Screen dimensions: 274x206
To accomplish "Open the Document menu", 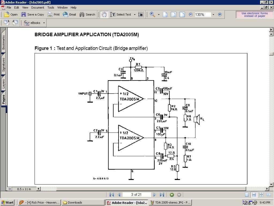I will point(38,8).
